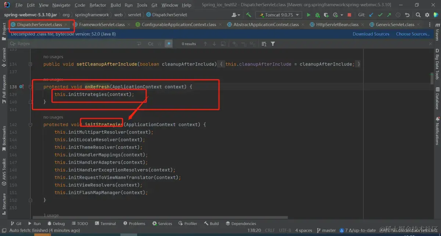Run the Tomcat 9.0.75 configuration
This screenshot has height=236, width=441.
pyautogui.click(x=308, y=15)
